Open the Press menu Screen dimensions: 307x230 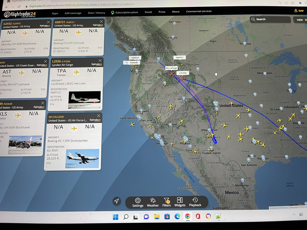tap(162, 12)
